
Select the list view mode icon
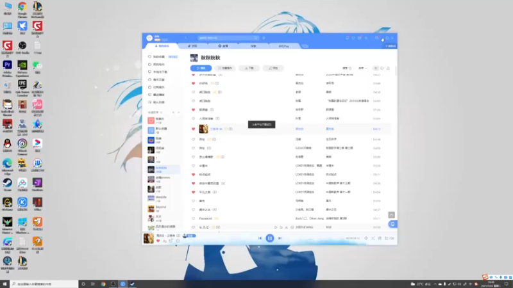coord(376,68)
